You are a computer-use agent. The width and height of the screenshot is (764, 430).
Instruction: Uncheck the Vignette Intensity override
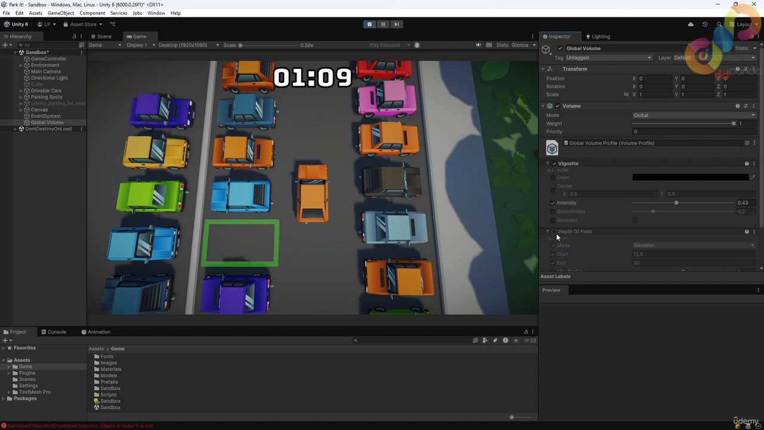click(x=553, y=203)
